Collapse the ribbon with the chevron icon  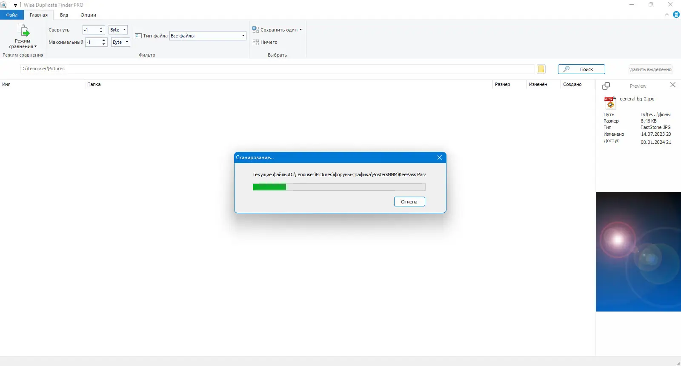667,14
